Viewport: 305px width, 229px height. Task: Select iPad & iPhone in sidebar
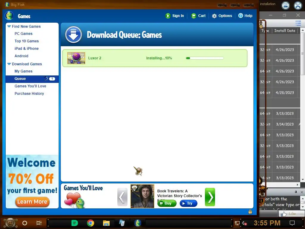pyautogui.click(x=27, y=49)
